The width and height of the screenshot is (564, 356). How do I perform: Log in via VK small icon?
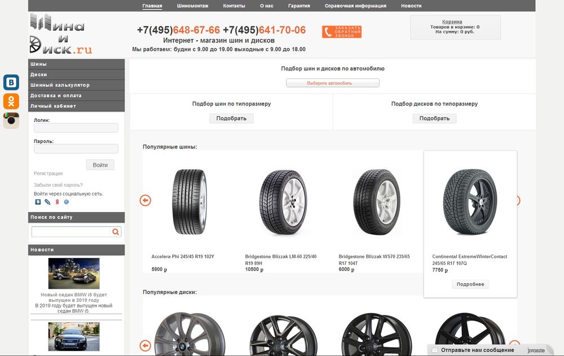(x=38, y=202)
